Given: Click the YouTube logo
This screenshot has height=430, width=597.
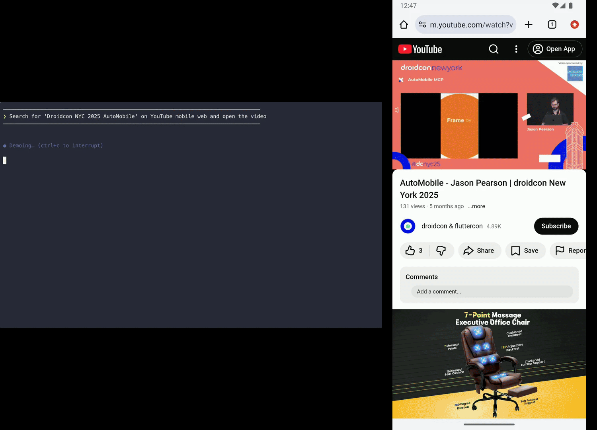Looking at the screenshot, I should click(x=420, y=49).
